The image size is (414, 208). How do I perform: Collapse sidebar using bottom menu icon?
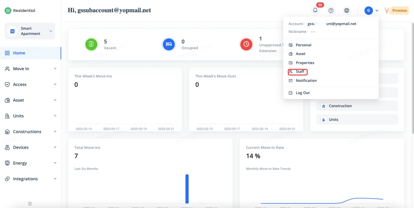(30, 203)
